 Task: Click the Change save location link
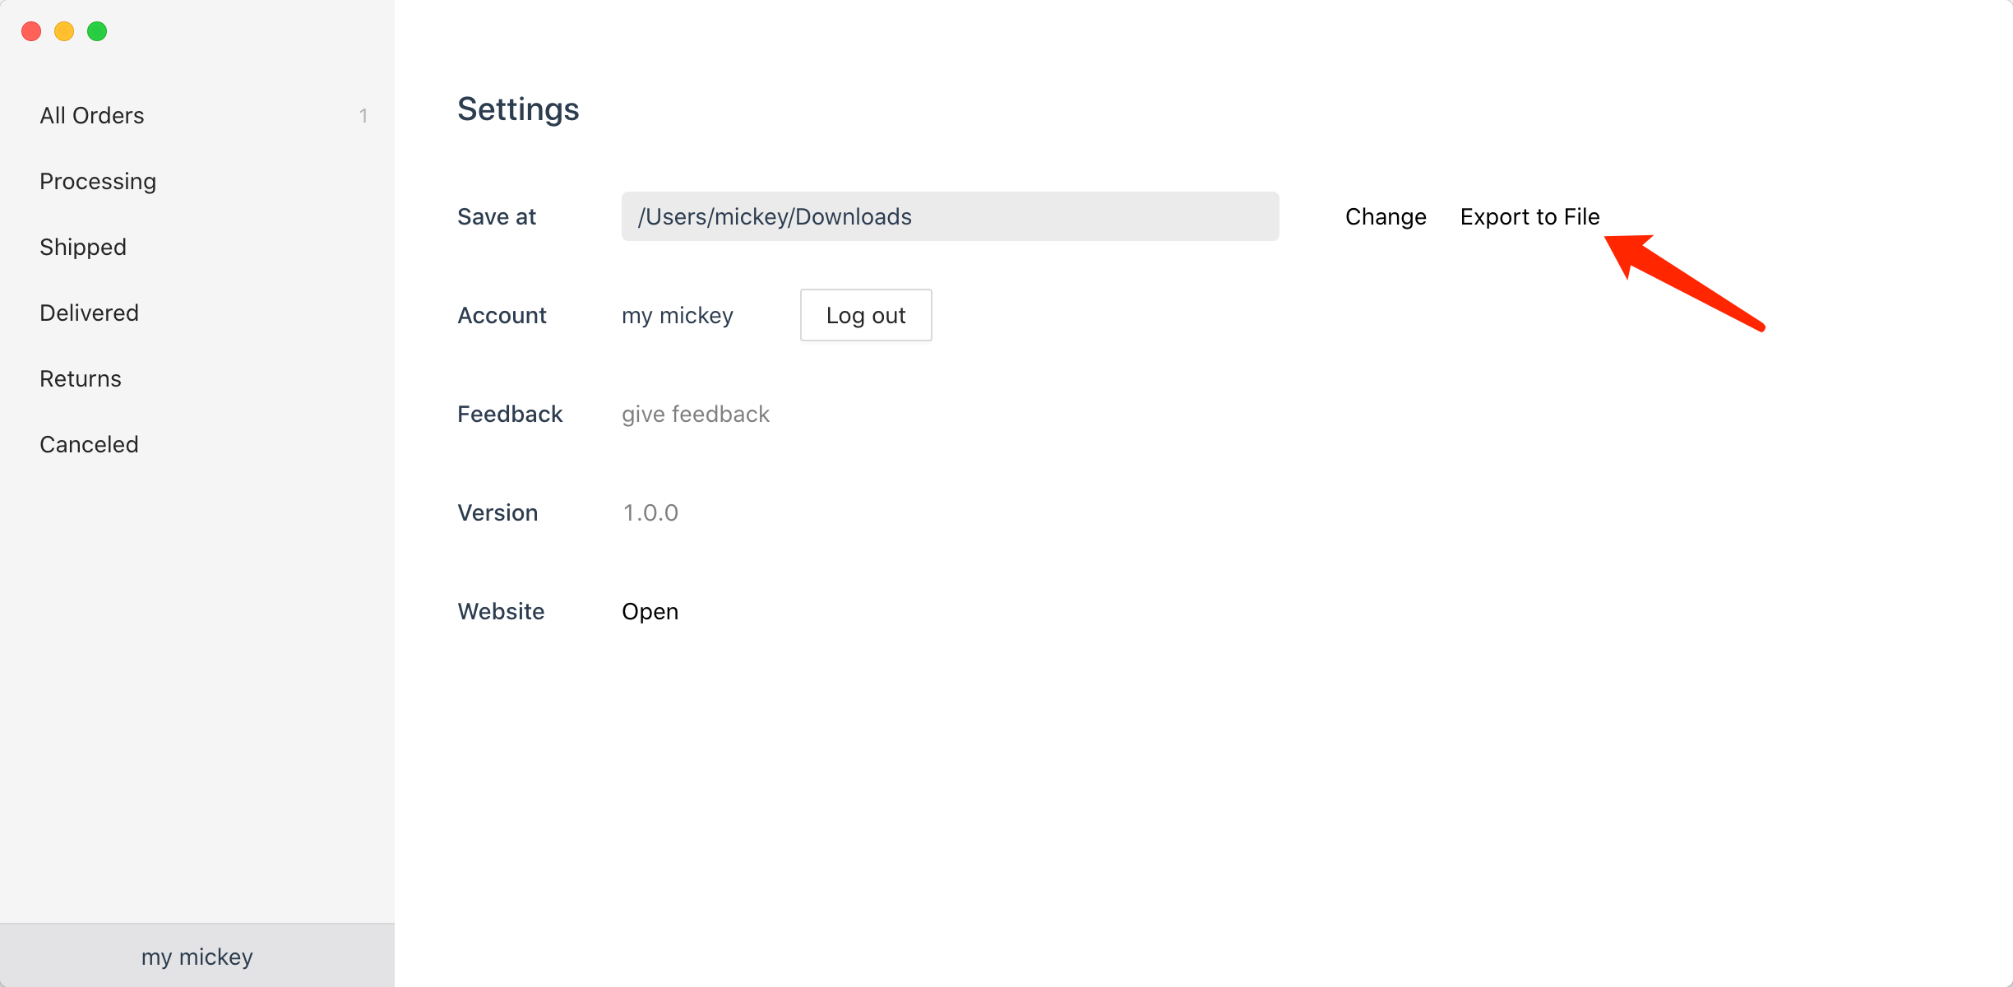click(x=1386, y=216)
